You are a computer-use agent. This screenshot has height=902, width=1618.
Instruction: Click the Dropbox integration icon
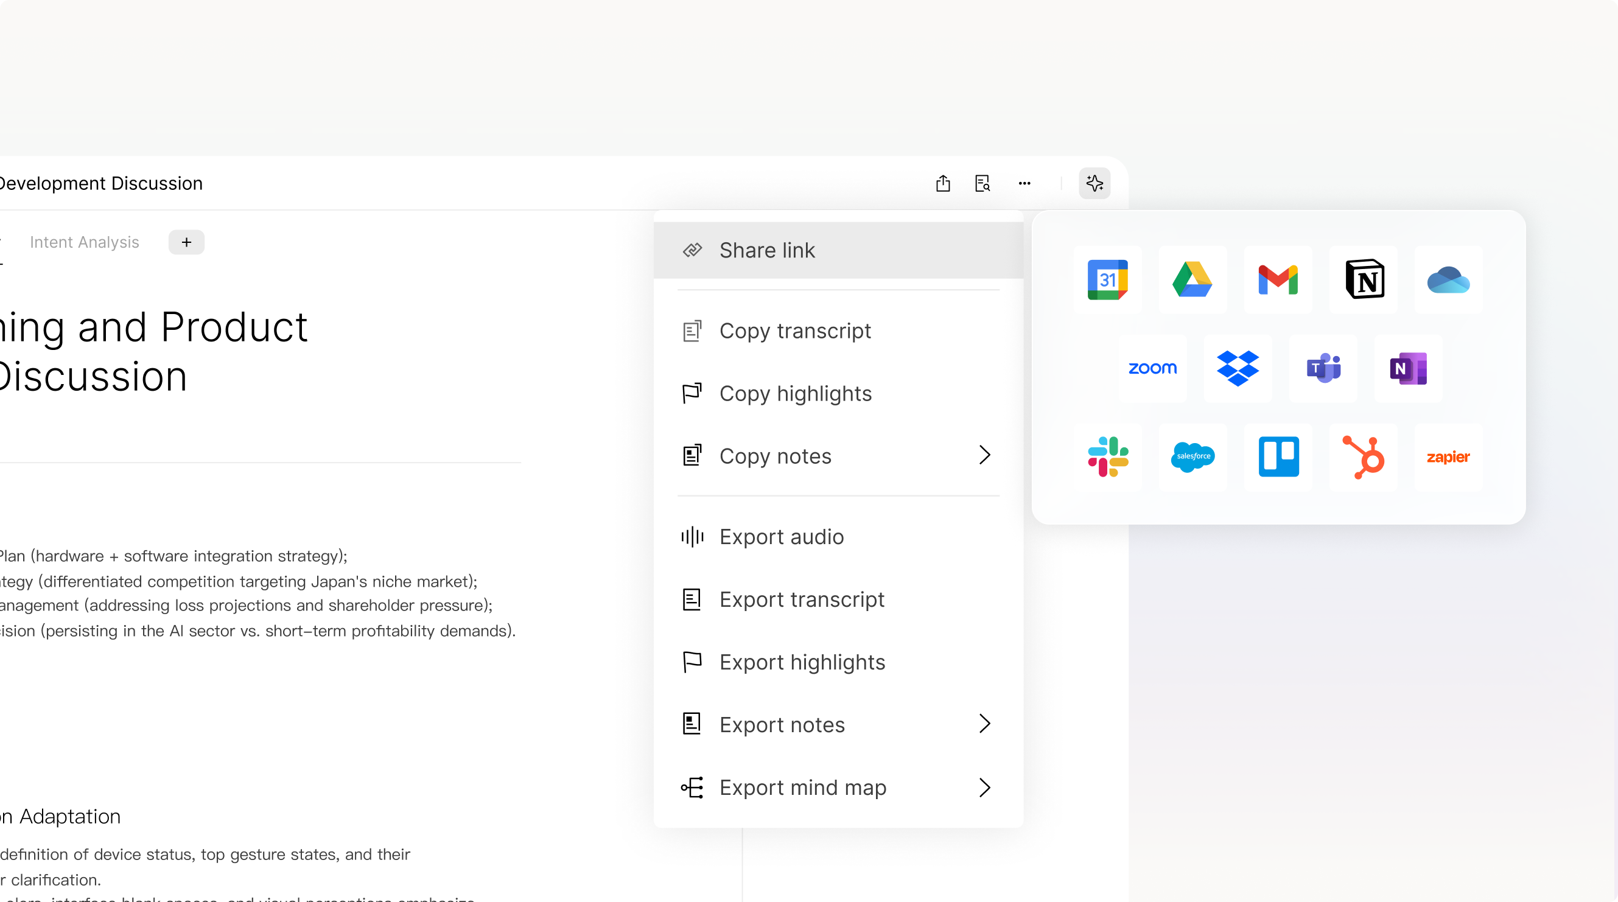(1238, 368)
